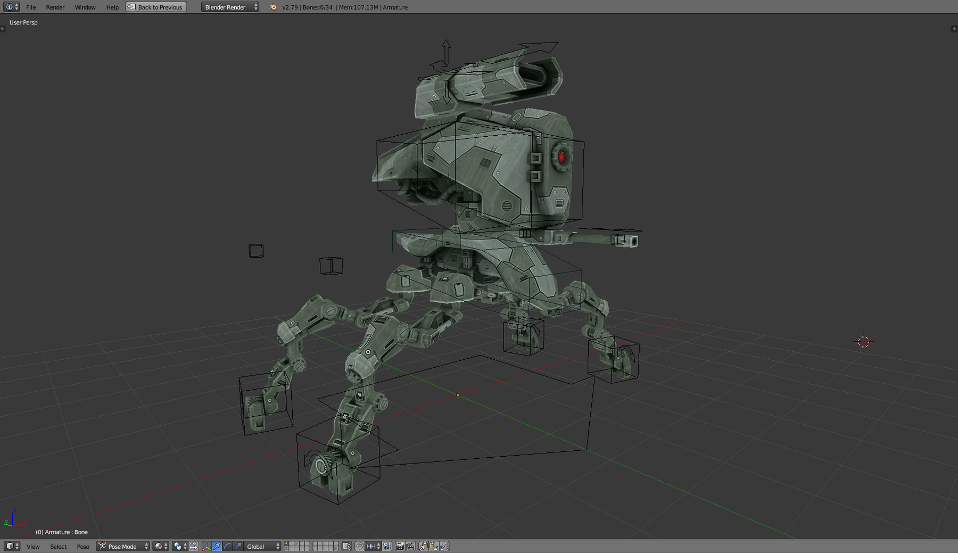Image resolution: width=958 pixels, height=553 pixels.
Task: Click the OpenGL render animation clapperboard icon
Action: [410, 547]
